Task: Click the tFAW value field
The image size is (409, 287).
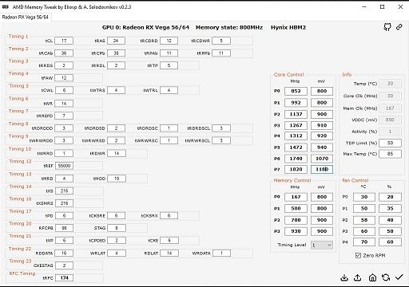Action: point(64,78)
